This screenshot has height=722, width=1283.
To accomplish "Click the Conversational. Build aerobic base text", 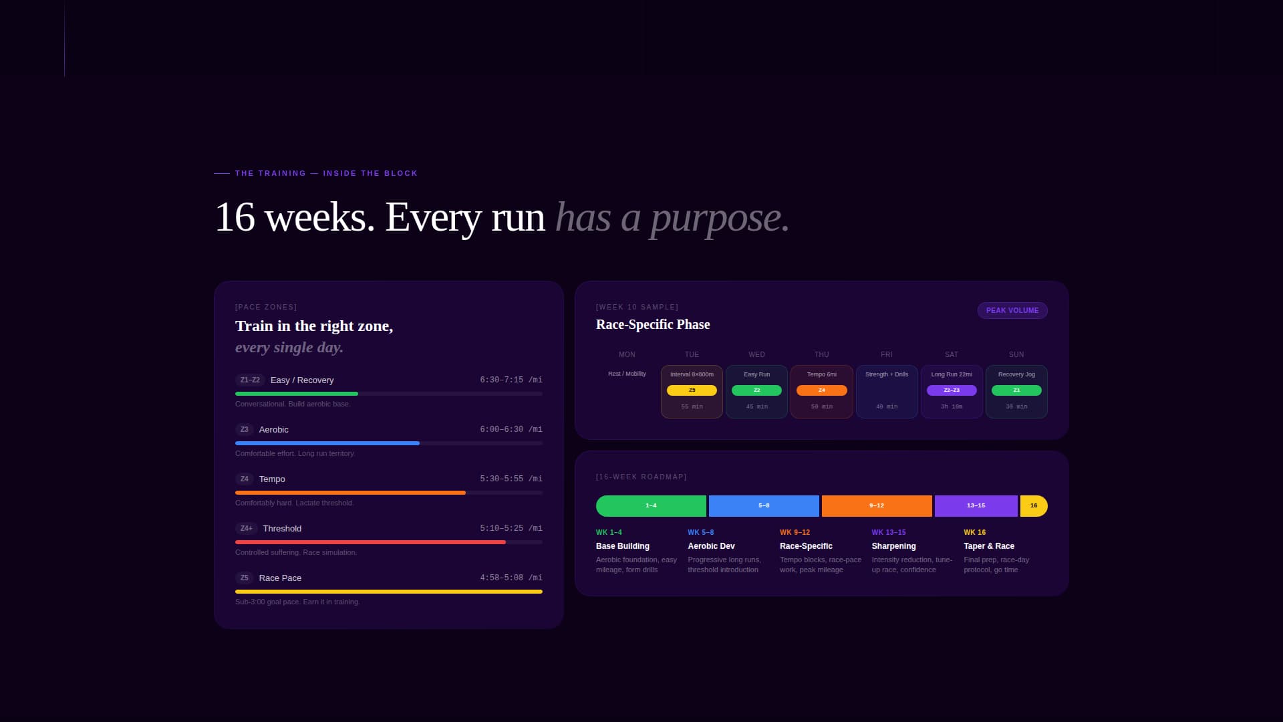I will tap(293, 404).
